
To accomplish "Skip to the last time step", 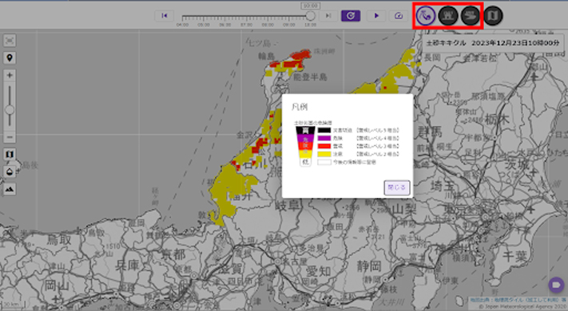I will pyautogui.click(x=328, y=16).
